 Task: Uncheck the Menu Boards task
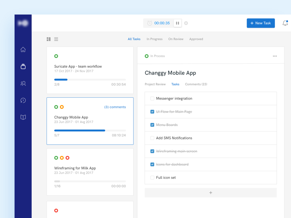pos(152,125)
